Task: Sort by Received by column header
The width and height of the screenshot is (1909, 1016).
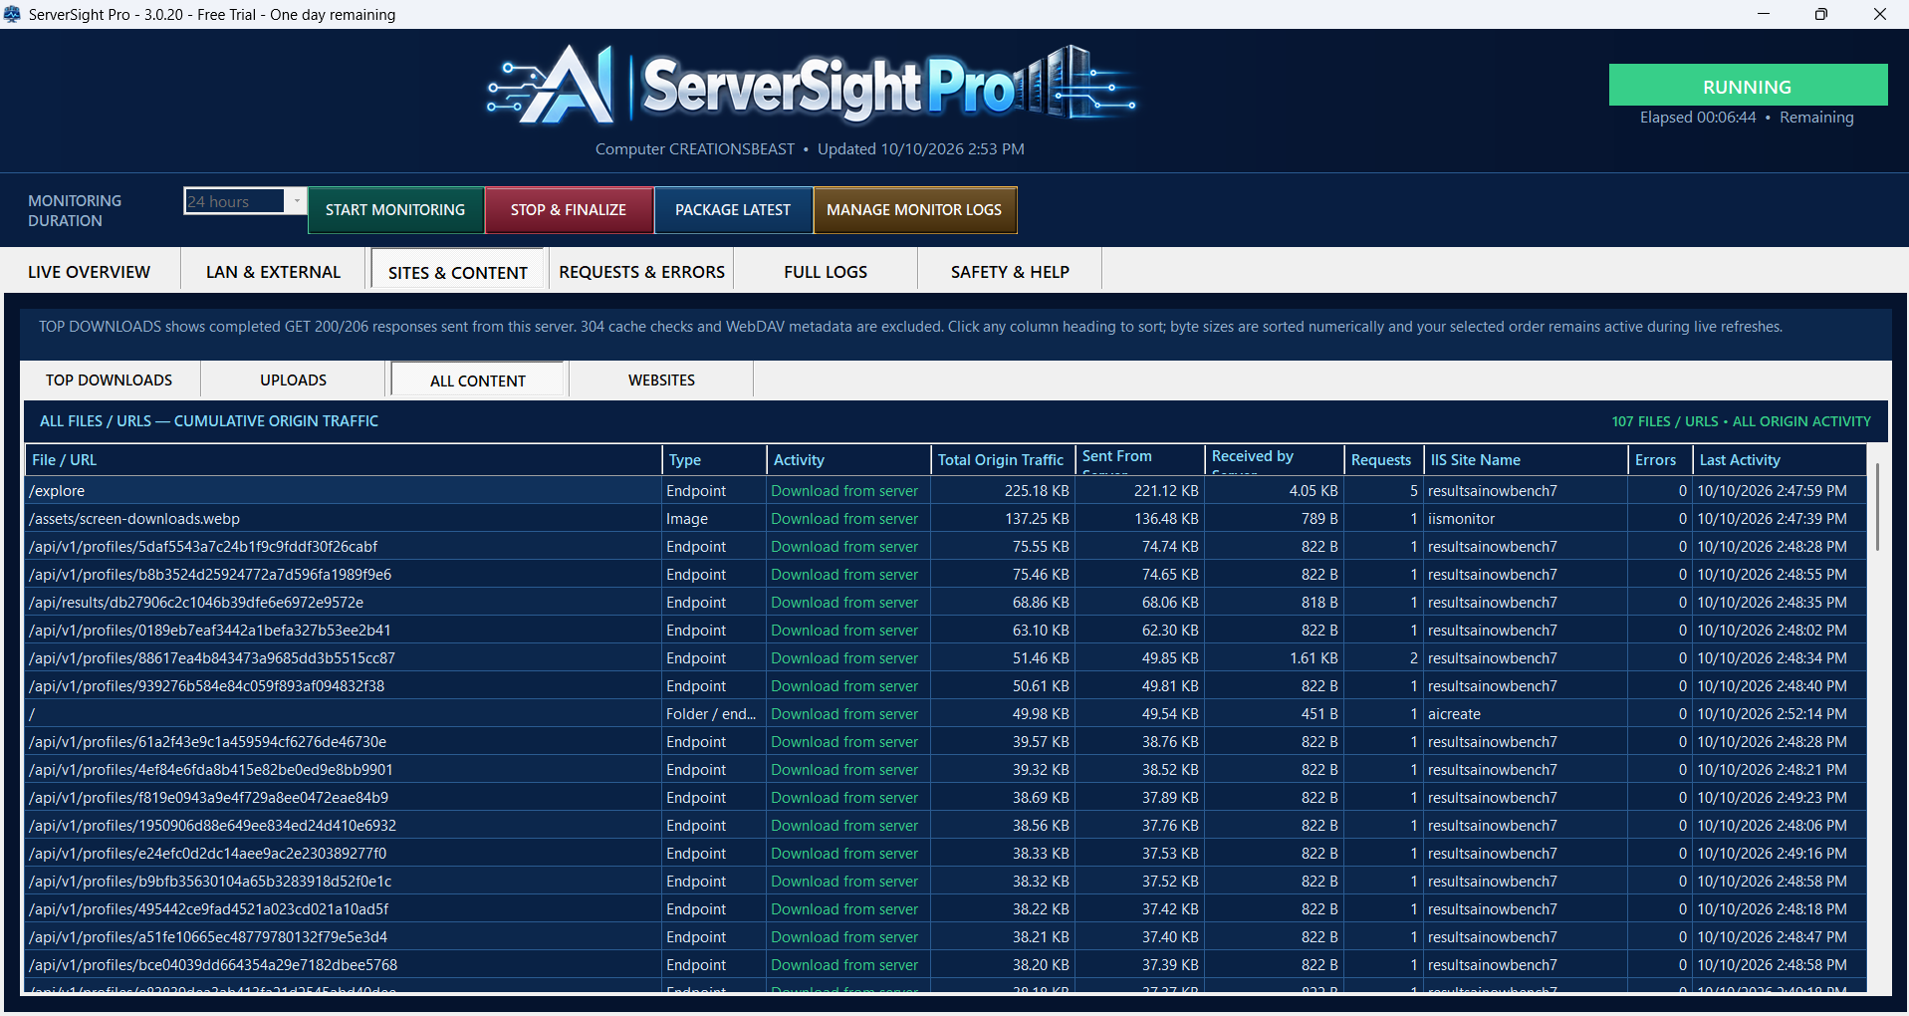Action: click(1274, 460)
